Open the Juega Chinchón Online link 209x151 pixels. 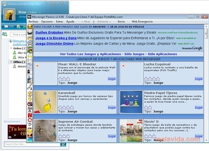pos(54,44)
